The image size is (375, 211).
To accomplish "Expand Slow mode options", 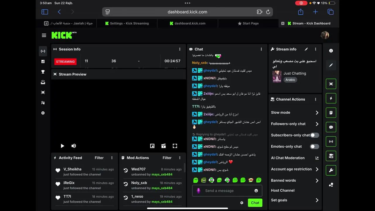I will [317, 113].
